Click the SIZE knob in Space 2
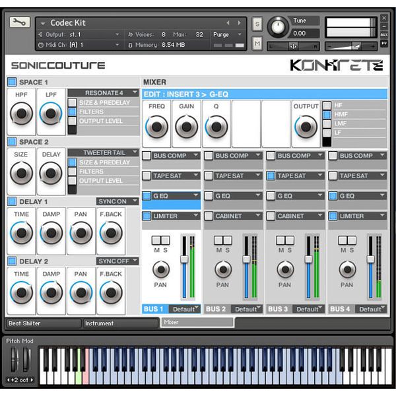396x396 pixels. (21, 173)
